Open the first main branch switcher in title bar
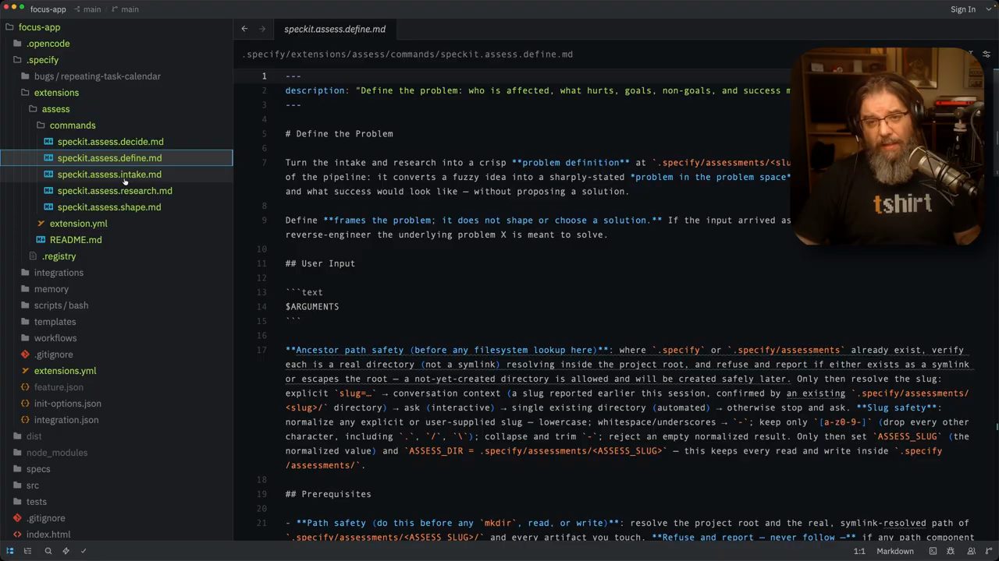 pyautogui.click(x=87, y=9)
